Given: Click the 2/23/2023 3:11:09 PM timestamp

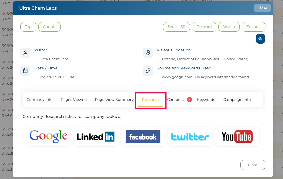Looking at the screenshot, I should tap(57, 77).
